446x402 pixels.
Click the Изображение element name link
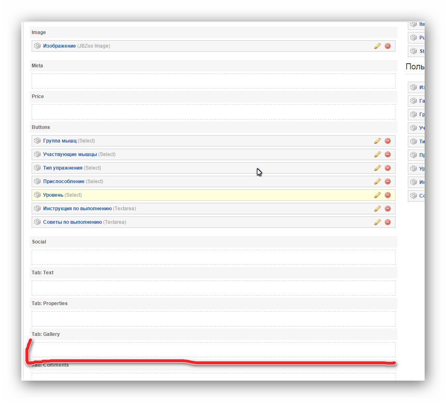pos(59,46)
